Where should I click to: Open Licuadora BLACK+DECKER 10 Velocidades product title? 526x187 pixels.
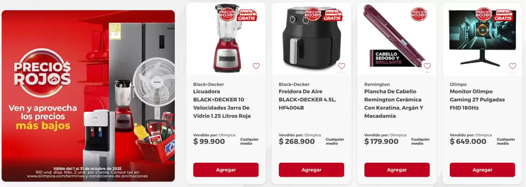pyautogui.click(x=222, y=104)
